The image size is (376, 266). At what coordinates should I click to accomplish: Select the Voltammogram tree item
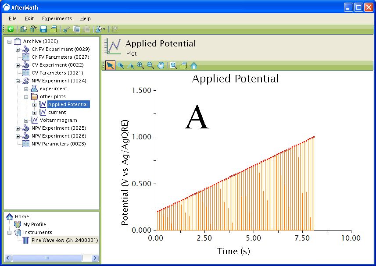(58, 120)
